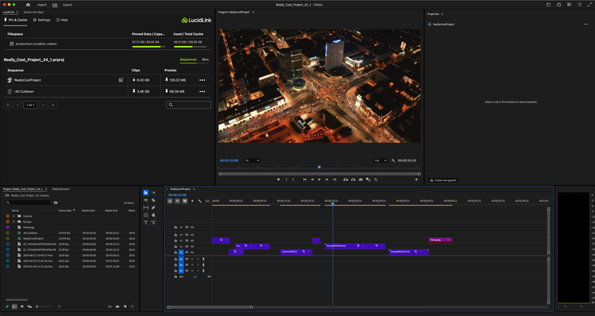This screenshot has width=595, height=316.
Task: Go to In point in Program monitor
Action: click(305, 180)
